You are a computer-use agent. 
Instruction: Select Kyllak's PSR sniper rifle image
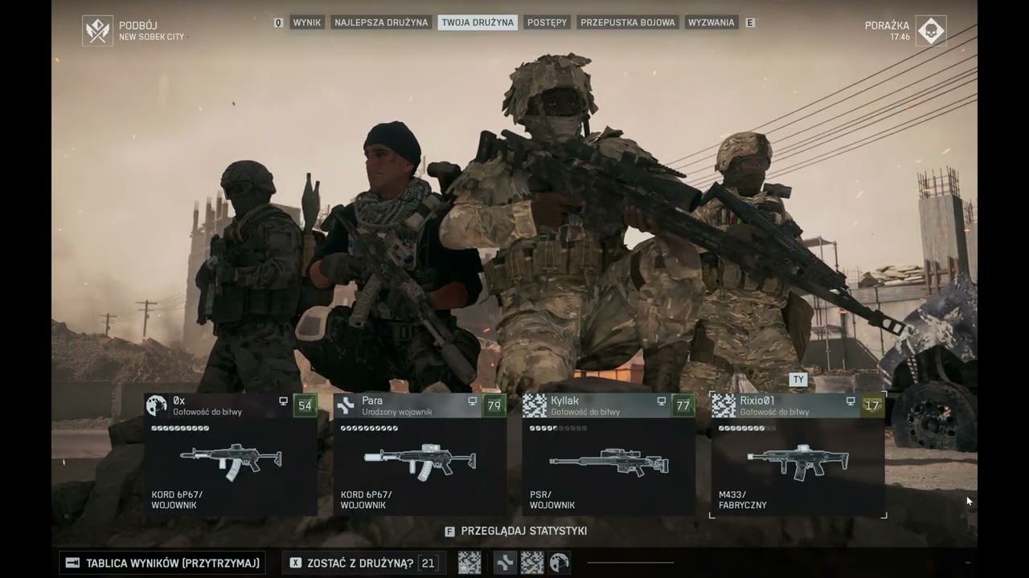click(x=609, y=462)
